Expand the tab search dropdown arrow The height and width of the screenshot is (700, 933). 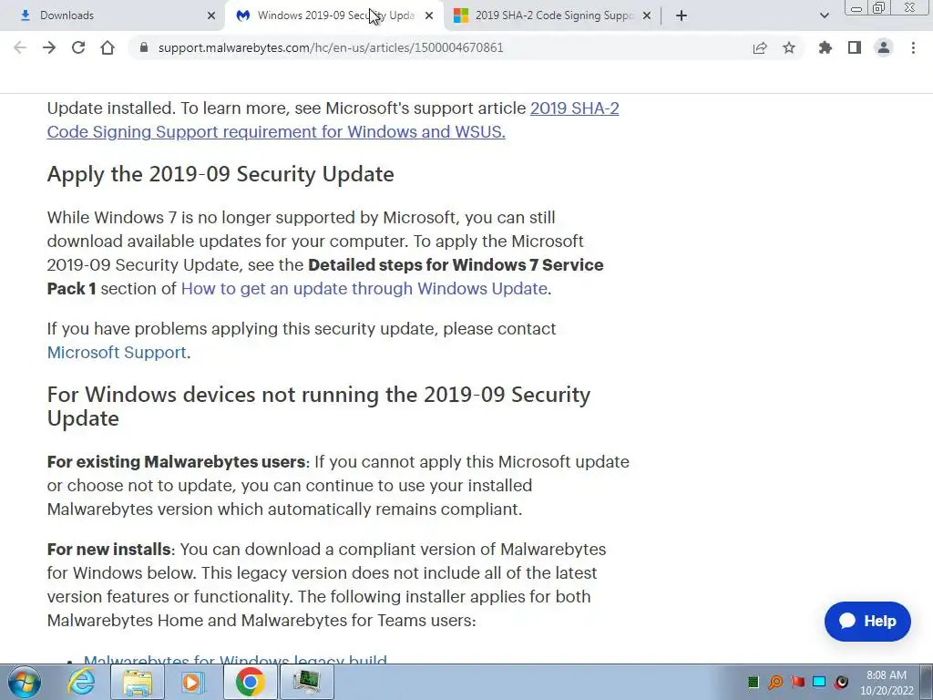(x=824, y=15)
